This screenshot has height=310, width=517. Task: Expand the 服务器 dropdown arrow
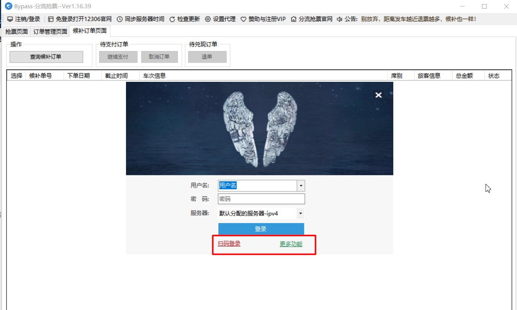300,214
